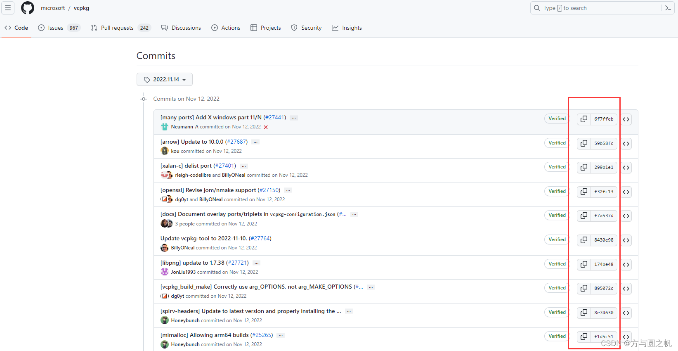Copy full SHA for commit 8430e98
Image resolution: width=678 pixels, height=351 pixels.
tap(584, 240)
